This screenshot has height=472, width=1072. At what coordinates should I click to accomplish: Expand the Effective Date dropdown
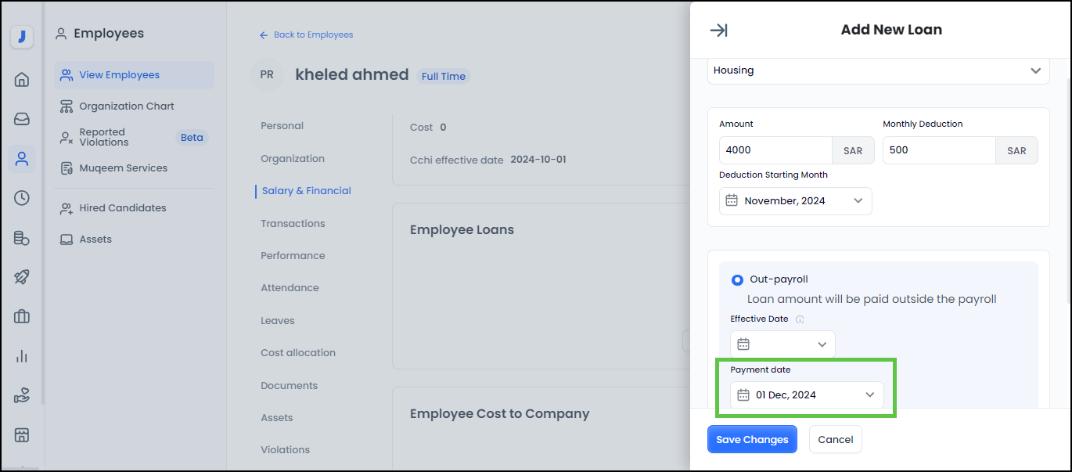point(782,344)
